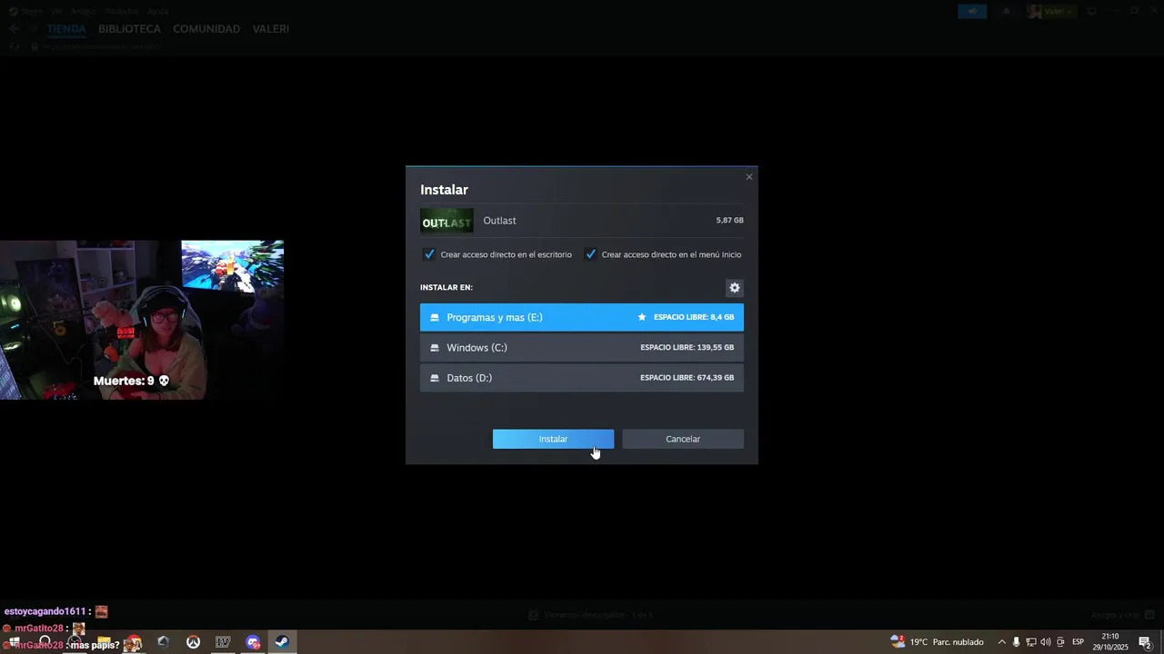1164x654 pixels.
Task: Toggle desktop shortcut checkbox
Action: 429,254
